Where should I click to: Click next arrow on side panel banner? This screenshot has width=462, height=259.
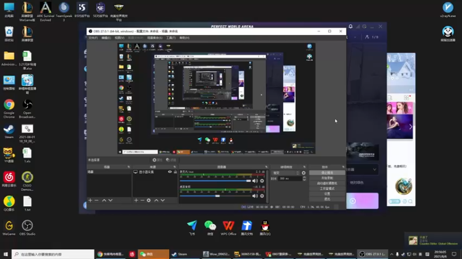tap(411, 127)
